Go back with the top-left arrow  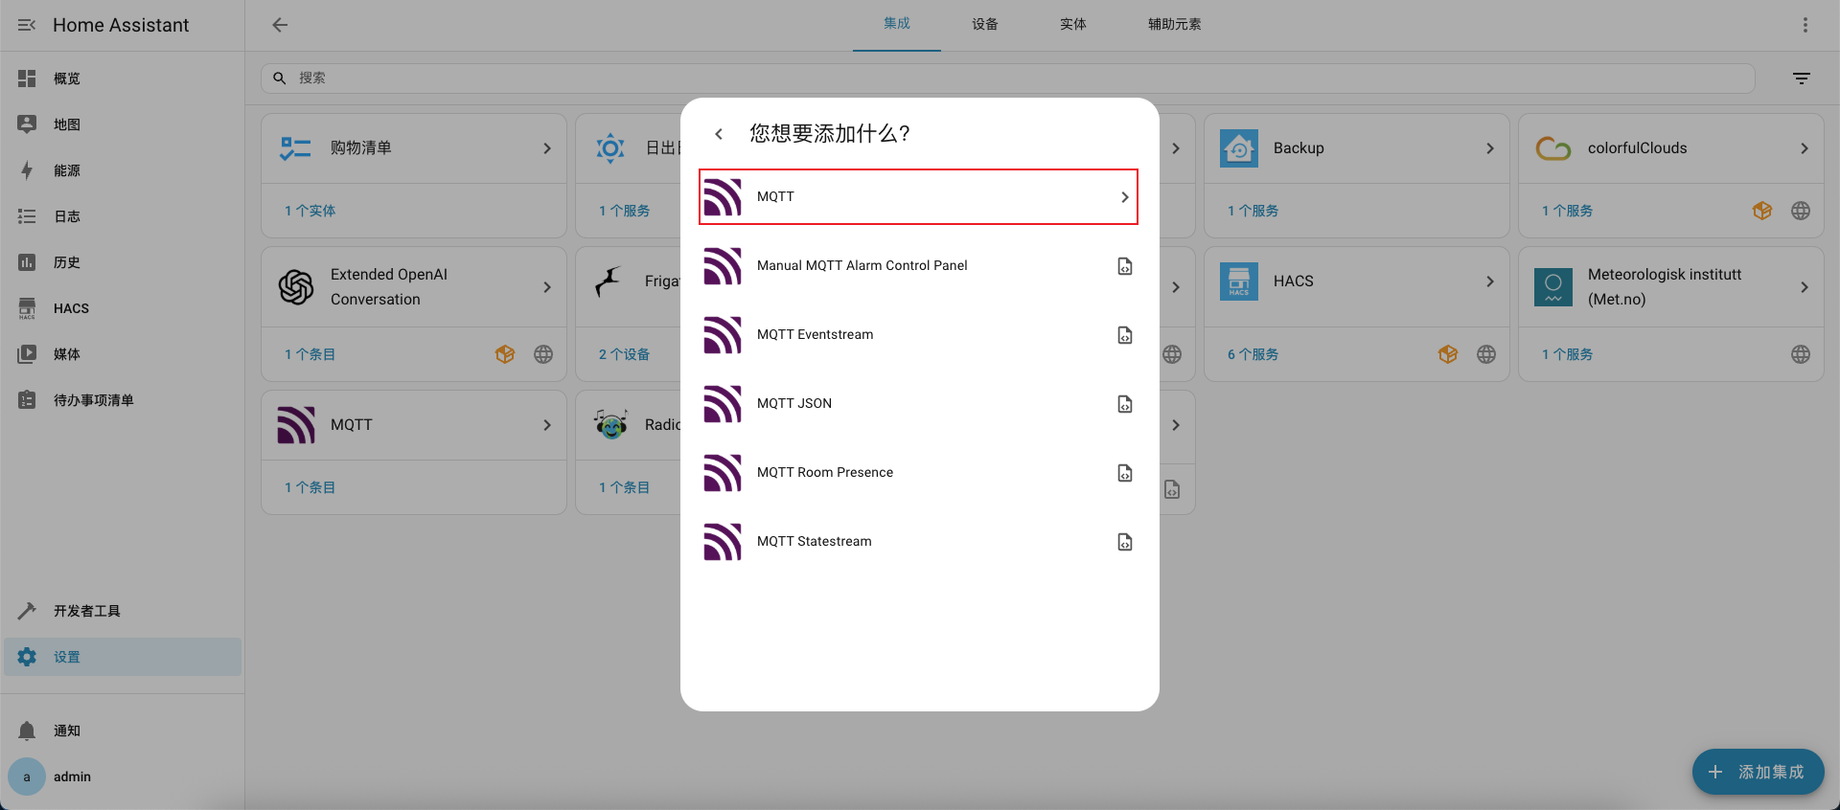[280, 25]
